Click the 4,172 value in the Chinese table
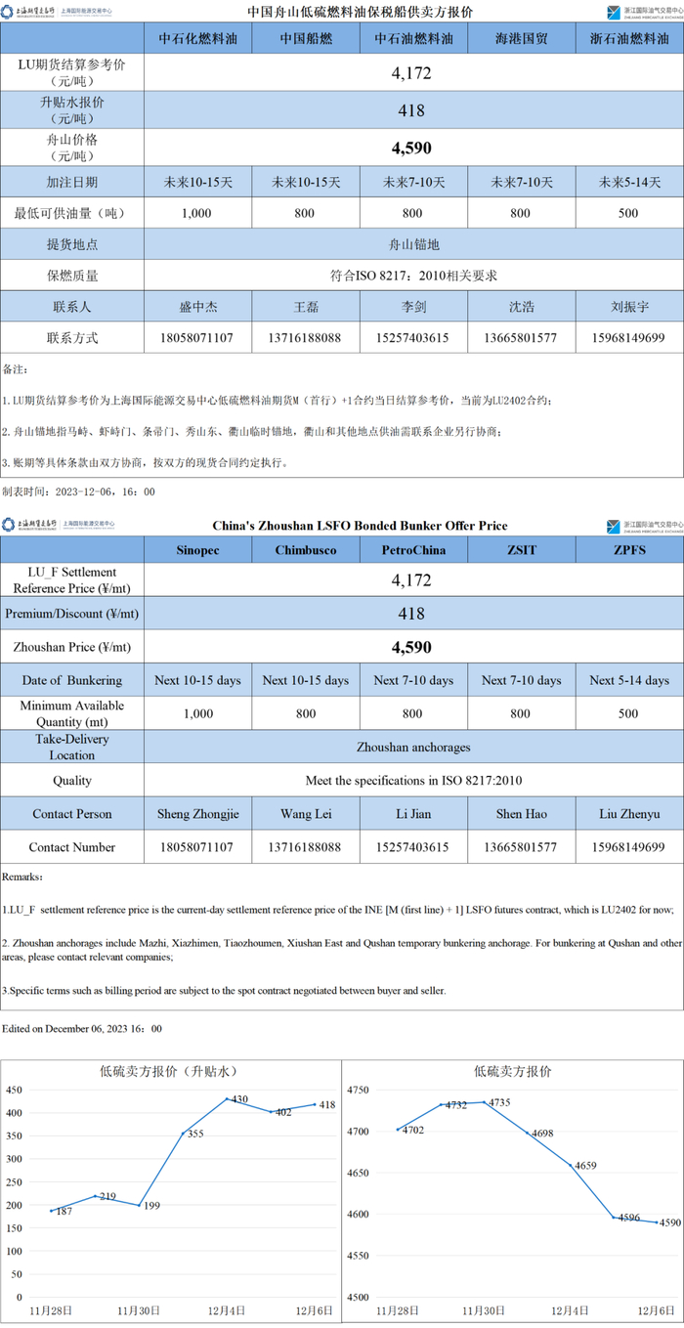The height and width of the screenshot is (1328, 684). (411, 73)
